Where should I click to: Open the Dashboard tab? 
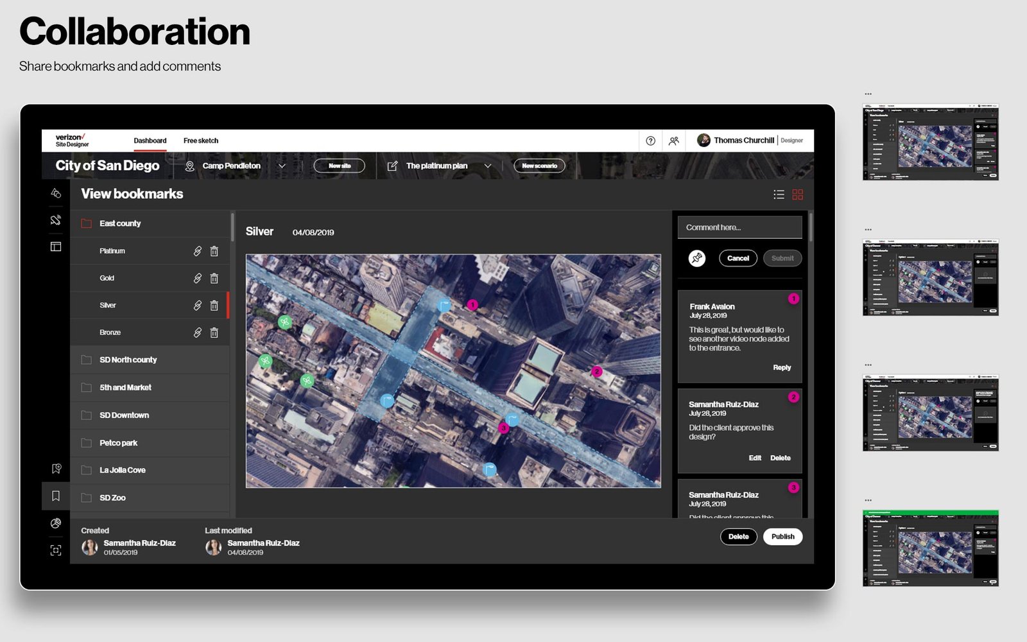pyautogui.click(x=150, y=141)
